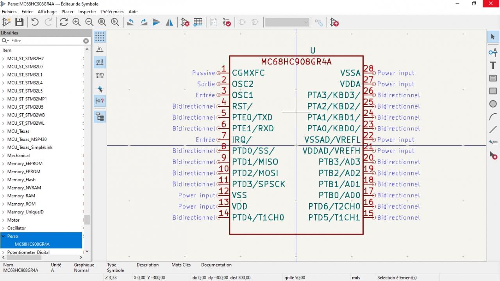Toggle synchronized pins edit mode
The image size is (500, 281).
point(319,22)
